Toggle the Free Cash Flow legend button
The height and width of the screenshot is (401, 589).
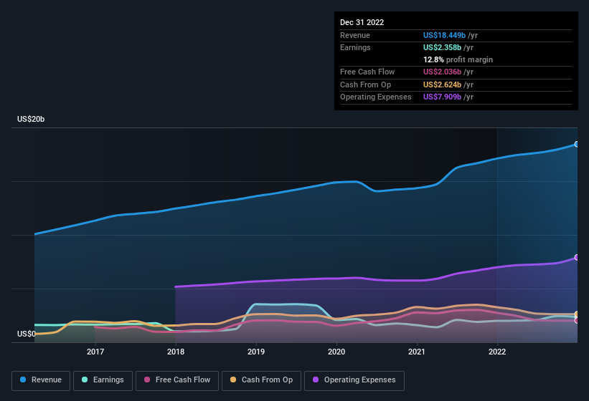click(x=177, y=380)
